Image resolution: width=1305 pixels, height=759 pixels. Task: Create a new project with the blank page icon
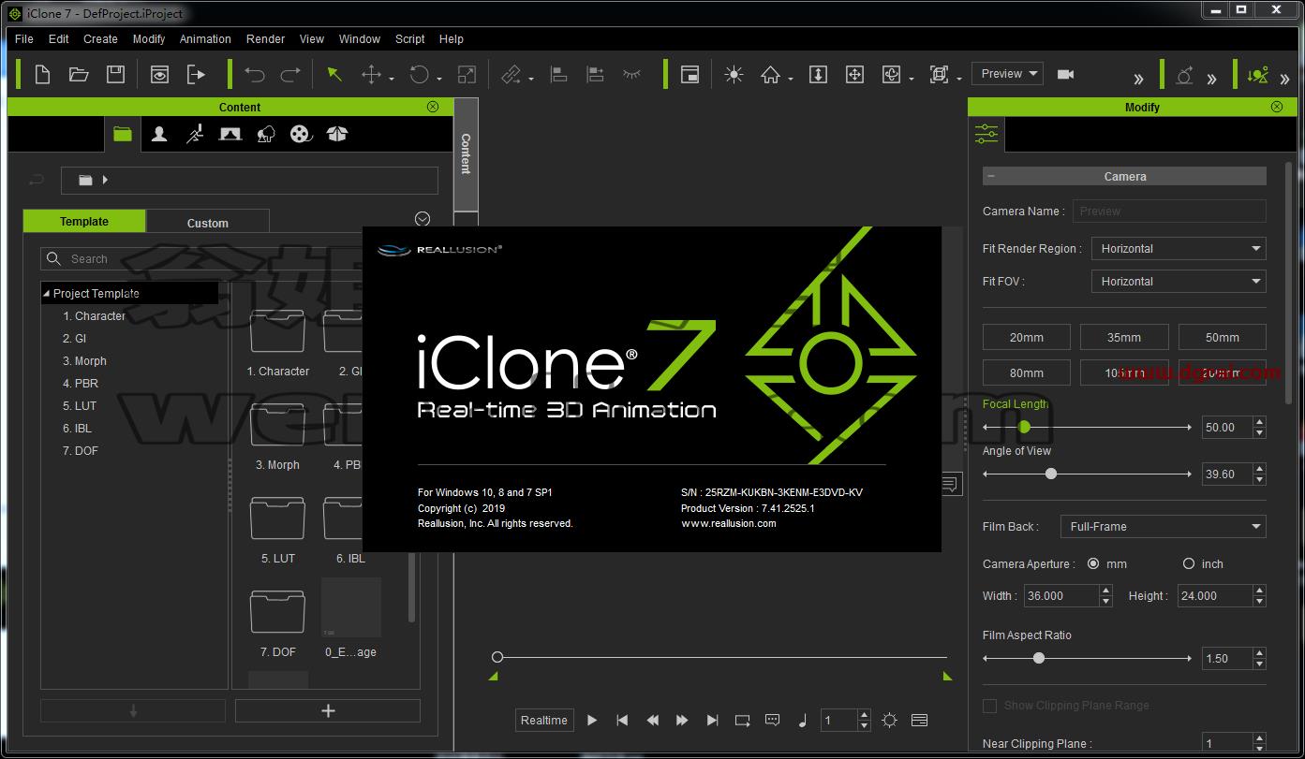click(x=42, y=75)
